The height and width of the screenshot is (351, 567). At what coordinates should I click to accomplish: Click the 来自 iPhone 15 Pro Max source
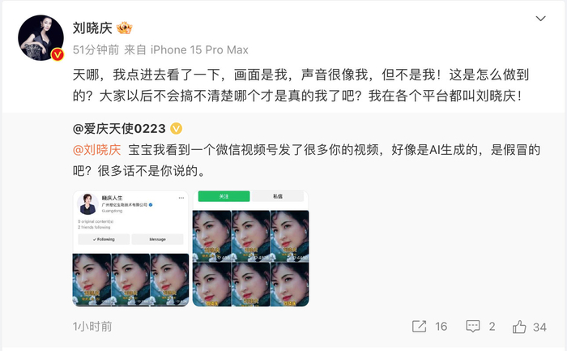(x=186, y=49)
